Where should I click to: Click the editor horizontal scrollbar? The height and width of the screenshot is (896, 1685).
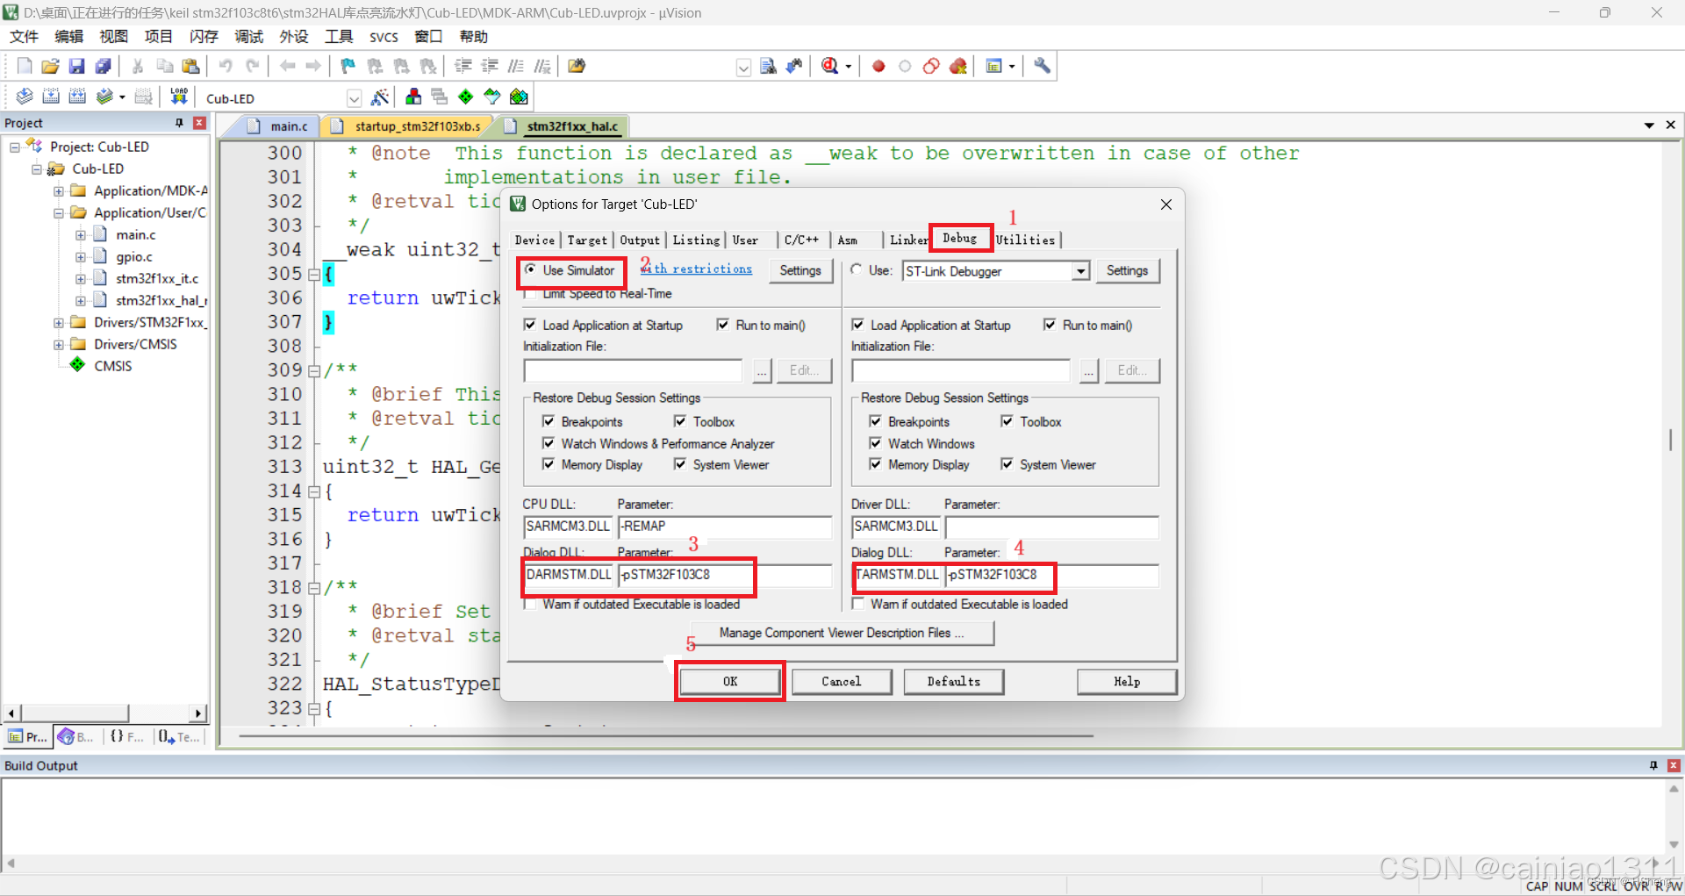point(667,735)
